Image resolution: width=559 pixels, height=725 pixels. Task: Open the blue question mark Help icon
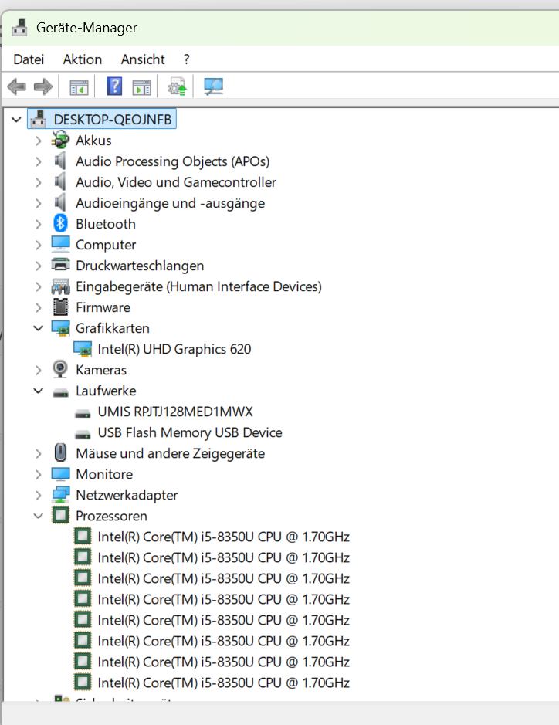pyautogui.click(x=114, y=86)
